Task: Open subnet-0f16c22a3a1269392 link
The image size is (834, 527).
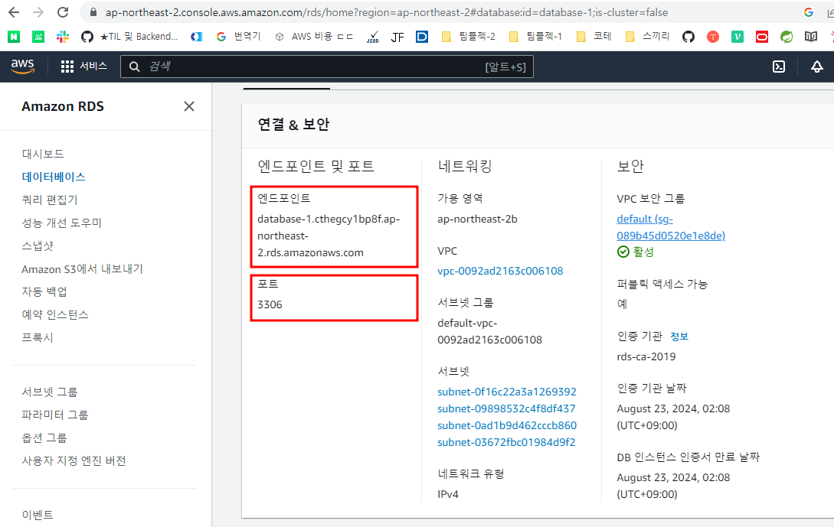Action: [507, 392]
